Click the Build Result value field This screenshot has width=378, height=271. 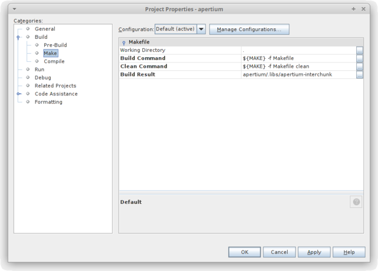coord(298,75)
